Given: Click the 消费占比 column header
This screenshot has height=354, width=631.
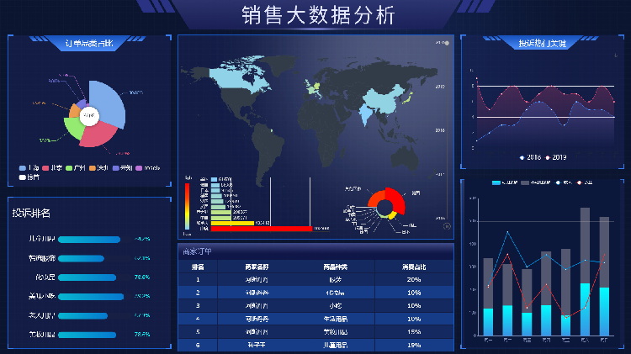Looking at the screenshot, I should [x=414, y=267].
